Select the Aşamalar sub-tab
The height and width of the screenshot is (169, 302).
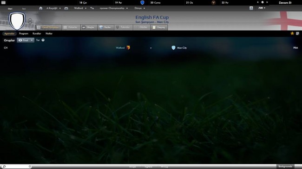(x=9, y=33)
